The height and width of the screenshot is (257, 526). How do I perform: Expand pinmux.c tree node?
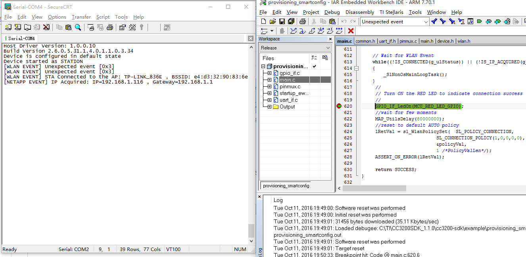tap(269, 87)
